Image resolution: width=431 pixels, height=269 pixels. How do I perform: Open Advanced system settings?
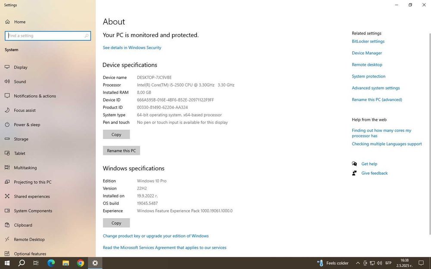point(376,88)
